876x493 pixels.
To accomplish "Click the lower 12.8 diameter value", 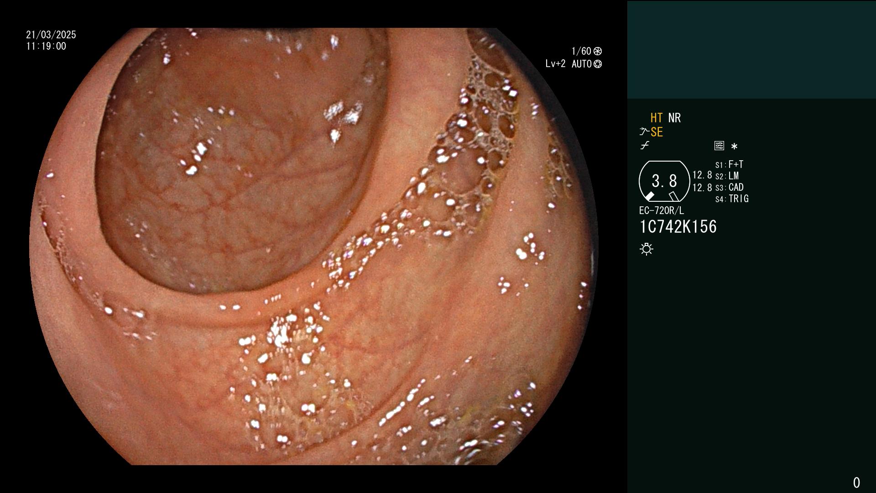I will (702, 188).
